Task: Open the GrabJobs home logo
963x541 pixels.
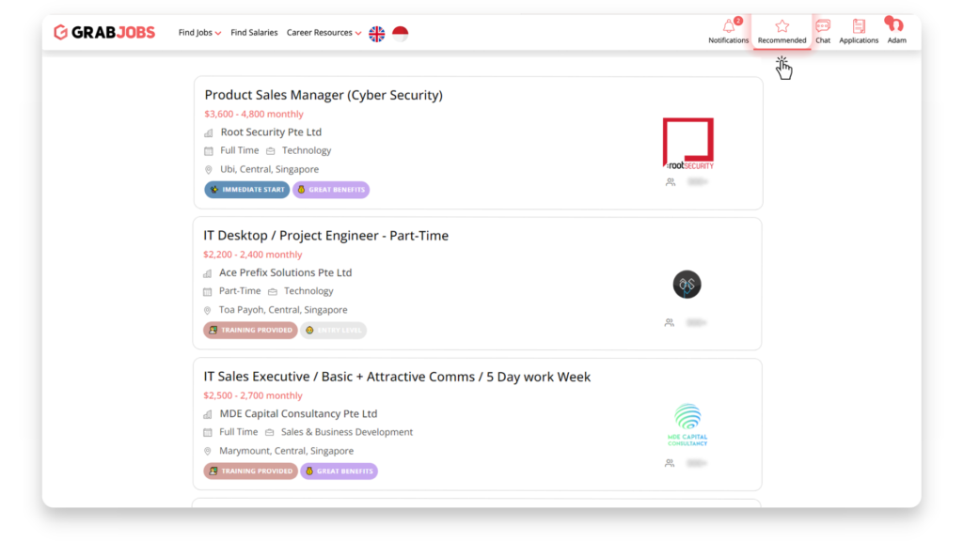Action: [104, 33]
